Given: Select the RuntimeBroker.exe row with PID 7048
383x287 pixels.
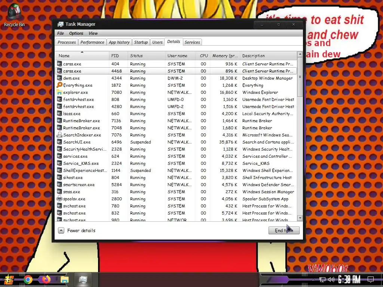Looking at the screenshot, I should pos(176,128).
